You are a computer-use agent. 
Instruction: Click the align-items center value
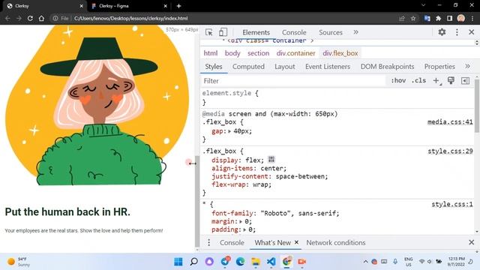[272, 169]
